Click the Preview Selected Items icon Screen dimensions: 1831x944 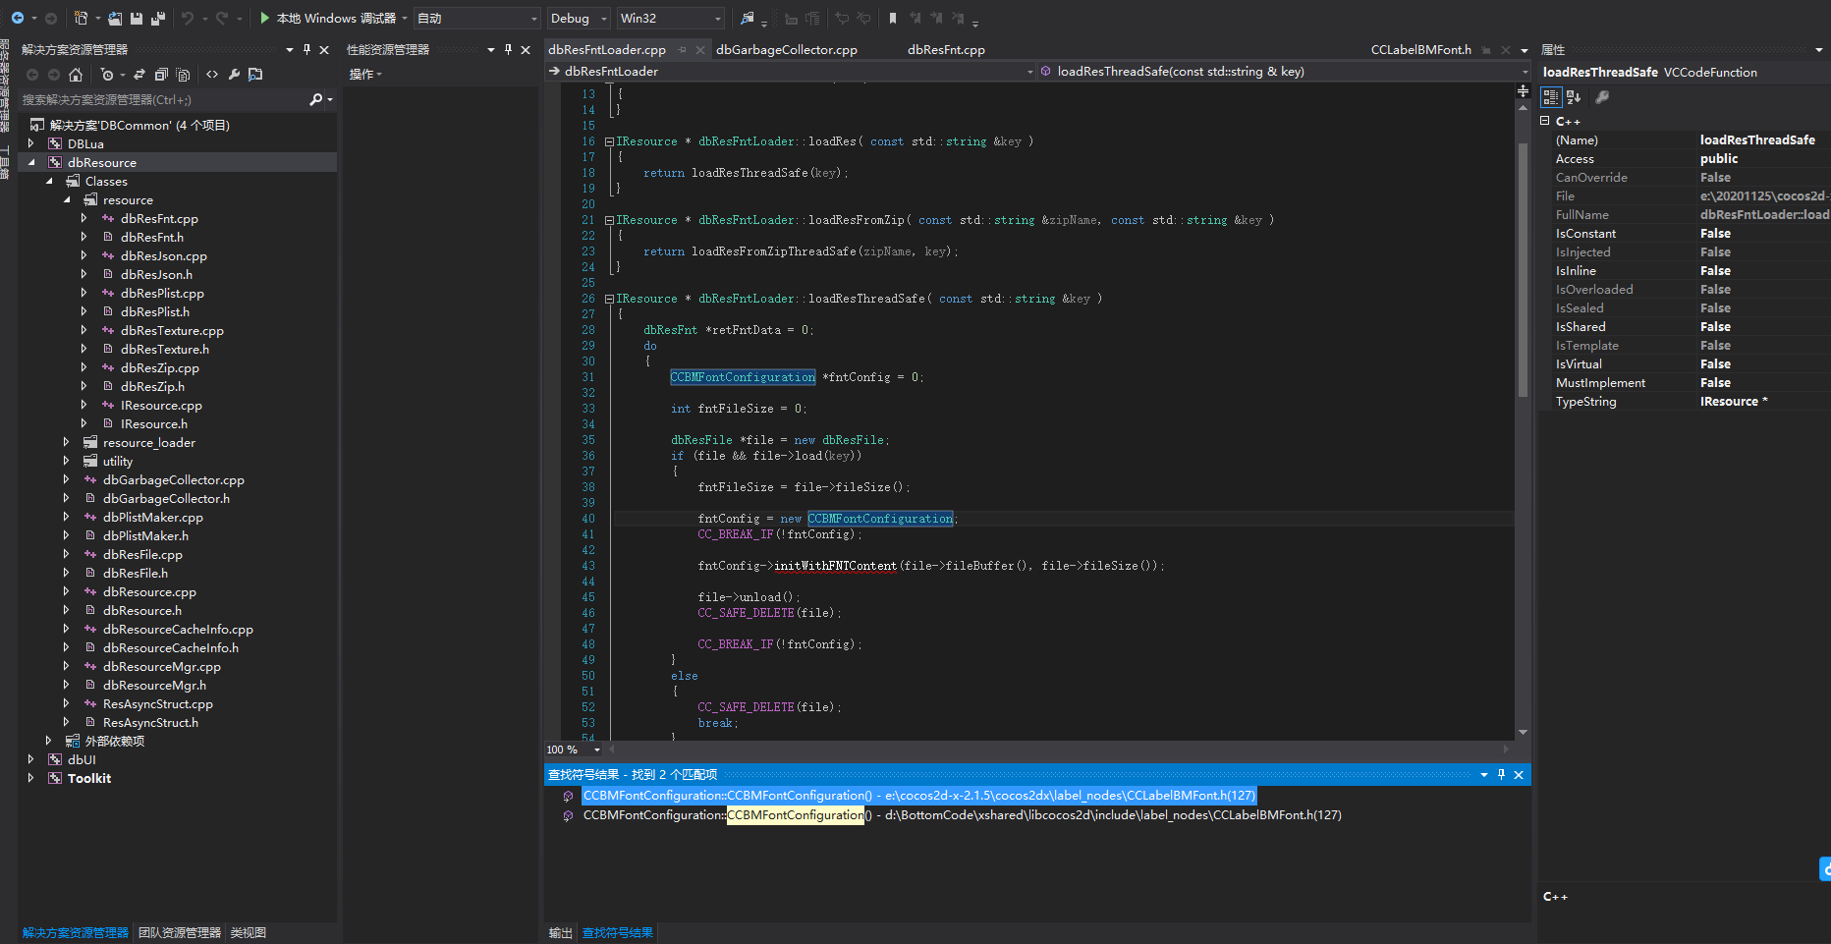[255, 75]
